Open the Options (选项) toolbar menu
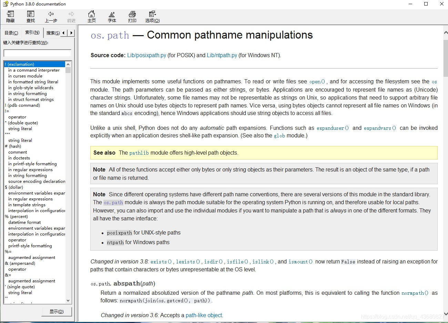The height and width of the screenshot is (323, 448). pyautogui.click(x=152, y=17)
